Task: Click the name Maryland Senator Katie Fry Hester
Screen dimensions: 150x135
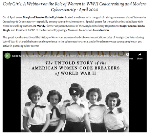Action: (x=44, y=17)
